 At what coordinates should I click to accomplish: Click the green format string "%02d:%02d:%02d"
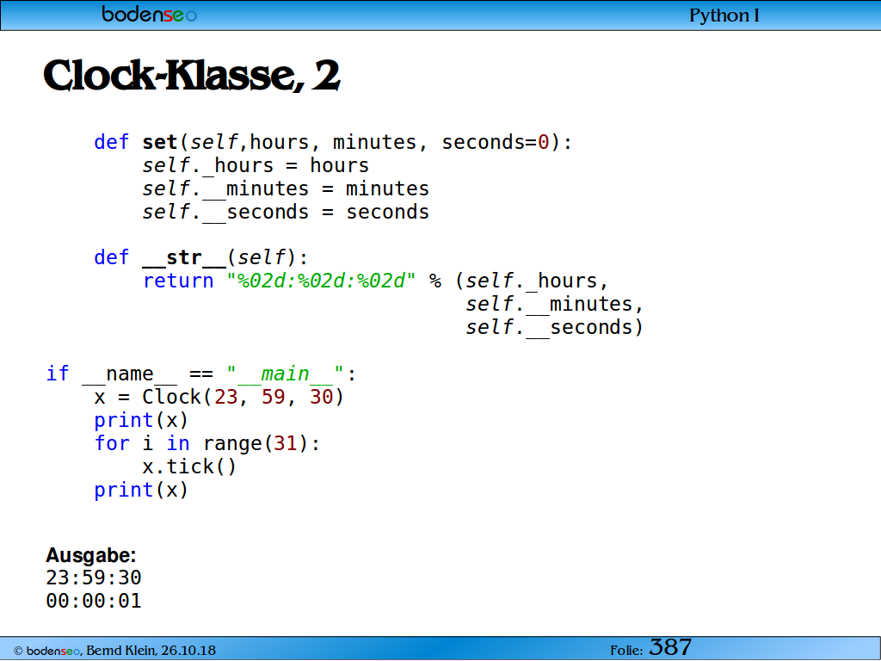[321, 281]
